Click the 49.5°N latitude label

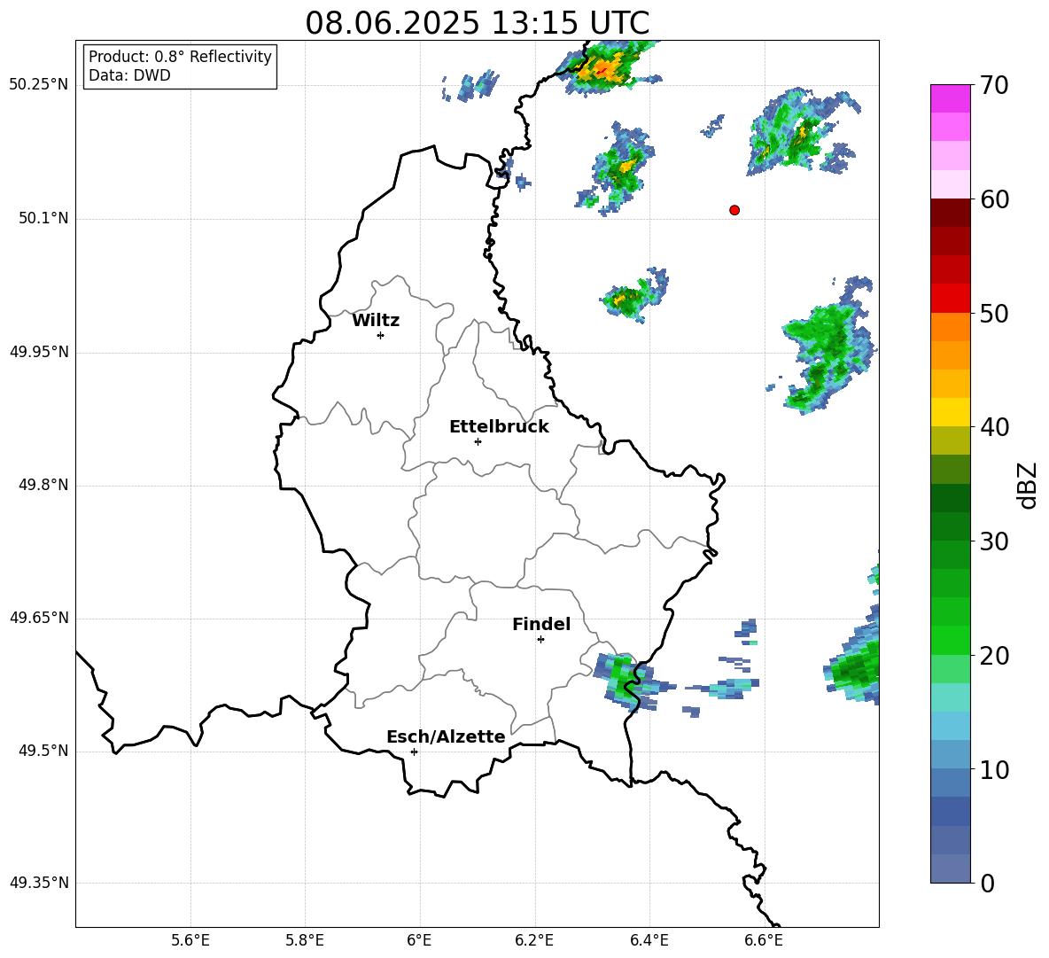click(43, 751)
